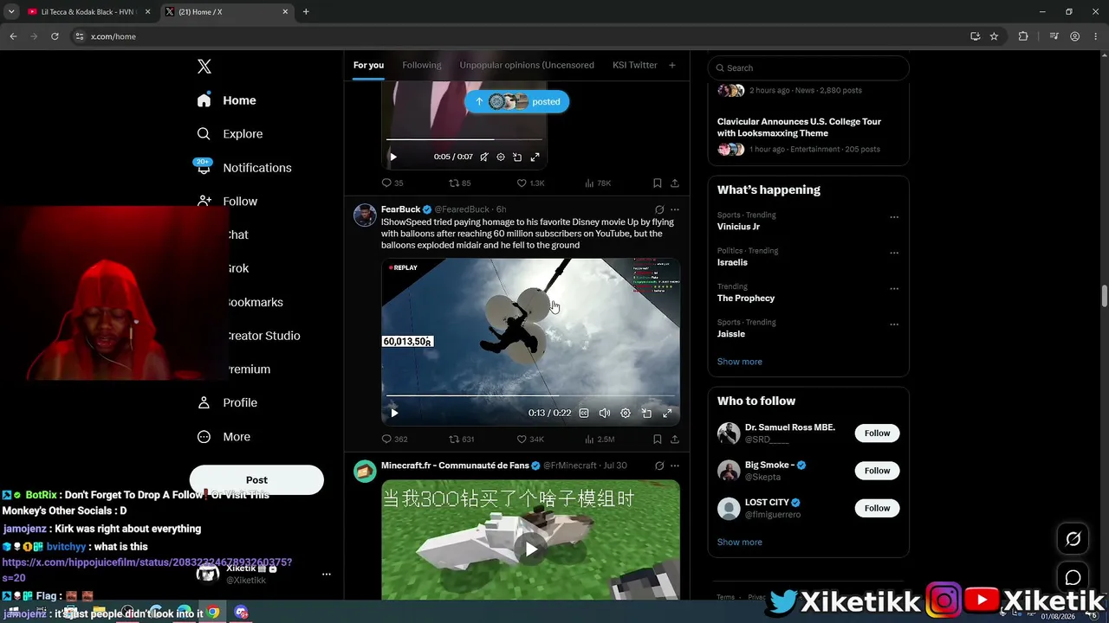Screen dimensions: 1109x623
Task: Open Clavicular Announces U.S. College Tour story
Action: 799,127
